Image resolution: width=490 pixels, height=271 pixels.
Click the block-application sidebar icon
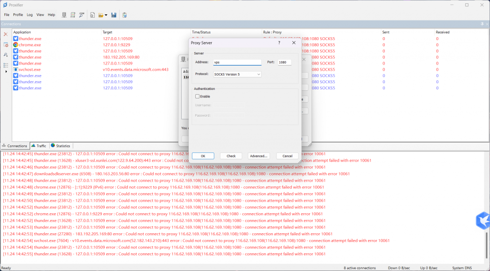pos(6,44)
